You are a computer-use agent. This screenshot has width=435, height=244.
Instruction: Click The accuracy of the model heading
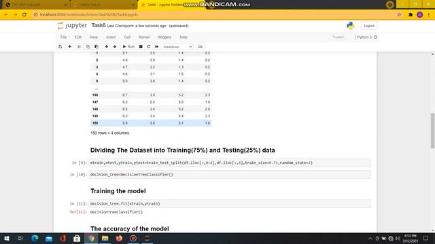(130, 229)
